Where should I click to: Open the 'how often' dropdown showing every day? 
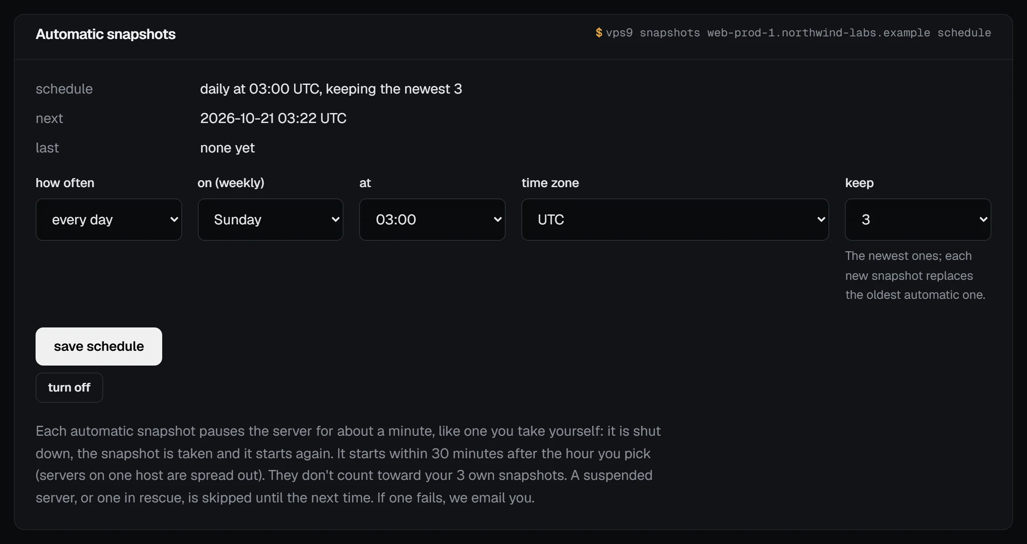point(108,220)
